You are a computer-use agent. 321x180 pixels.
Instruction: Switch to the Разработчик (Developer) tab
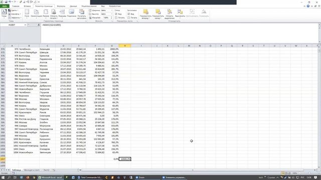pos(115,6)
